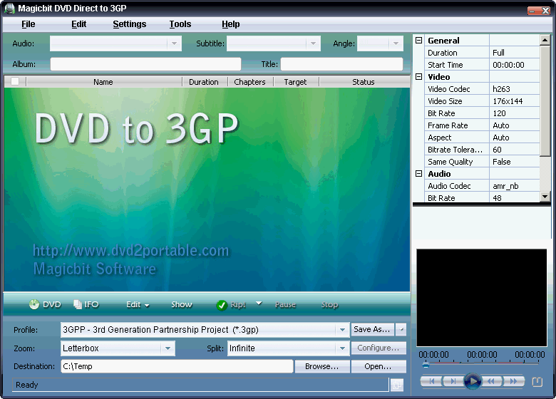Play the preview video
Image resolution: width=556 pixels, height=399 pixels.
(473, 381)
